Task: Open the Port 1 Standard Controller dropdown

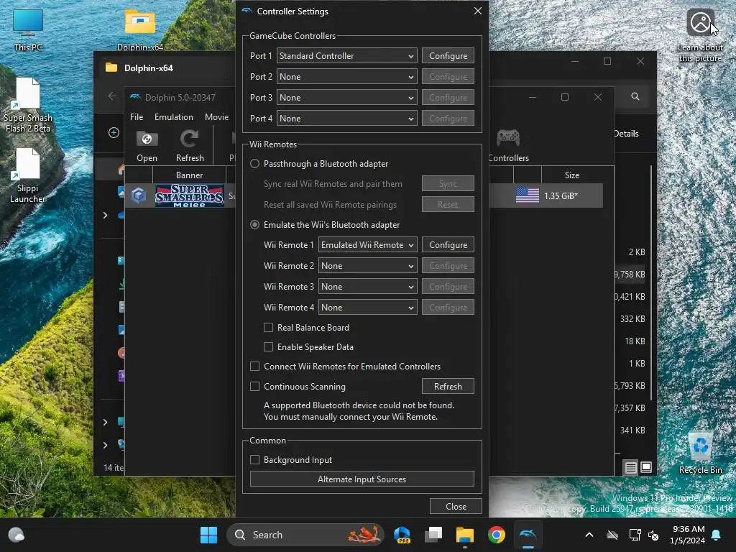Action: 347,56
